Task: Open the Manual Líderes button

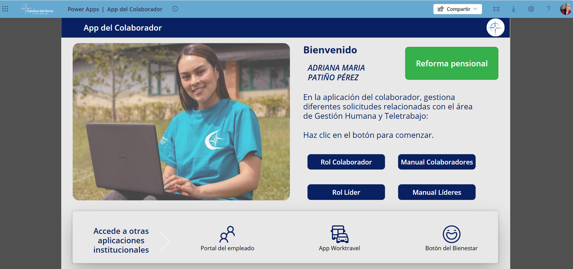Action: point(437,192)
